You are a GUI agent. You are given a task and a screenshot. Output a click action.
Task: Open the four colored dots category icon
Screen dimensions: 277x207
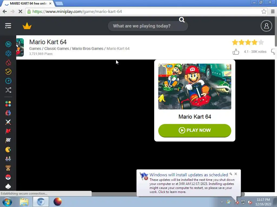pyautogui.click(x=8, y=104)
